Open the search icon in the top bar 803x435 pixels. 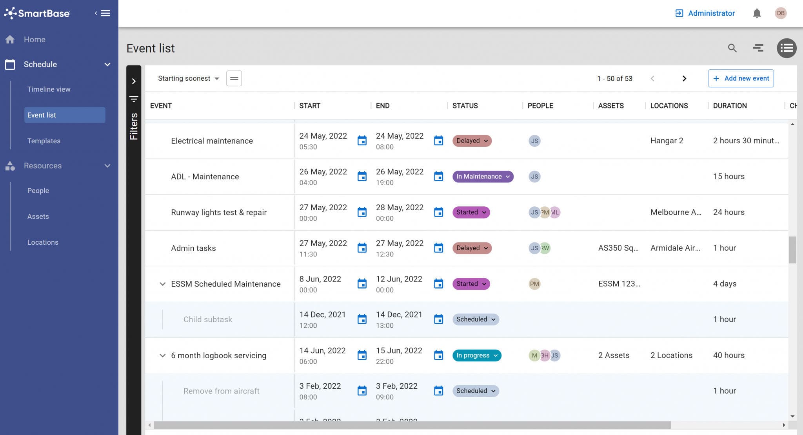(x=733, y=48)
